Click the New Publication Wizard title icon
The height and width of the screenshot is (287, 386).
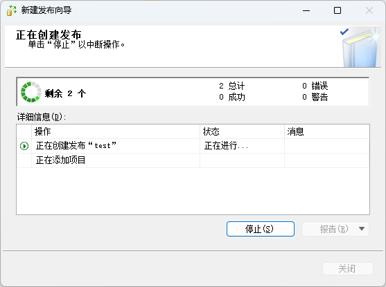coord(12,10)
